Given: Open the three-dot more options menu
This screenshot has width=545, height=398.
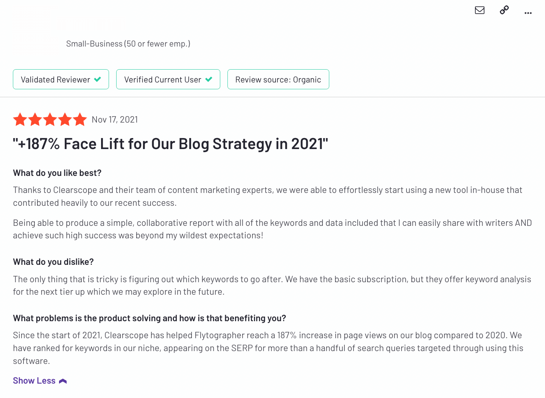Looking at the screenshot, I should (528, 13).
